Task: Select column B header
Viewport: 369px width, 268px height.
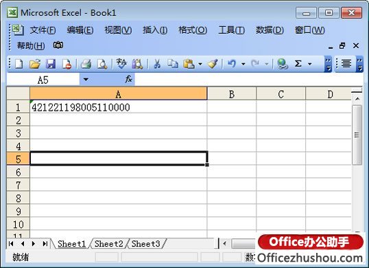Action: [x=232, y=94]
